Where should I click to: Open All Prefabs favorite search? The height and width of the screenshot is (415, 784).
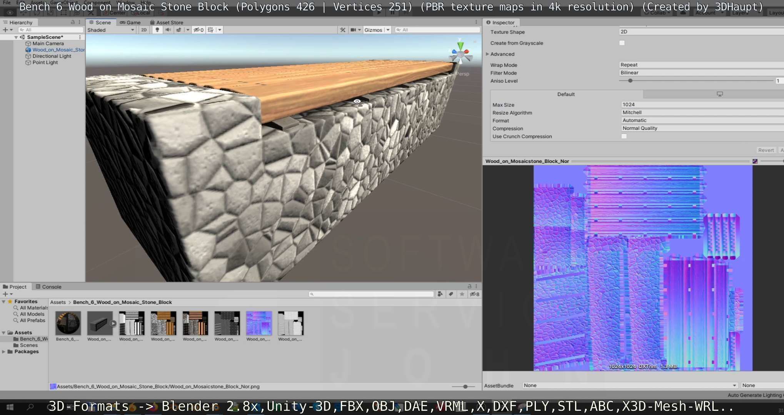click(x=32, y=320)
